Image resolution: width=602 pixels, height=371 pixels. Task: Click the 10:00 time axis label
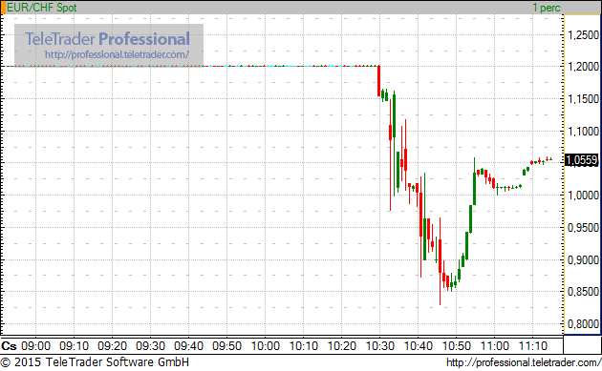click(x=266, y=346)
